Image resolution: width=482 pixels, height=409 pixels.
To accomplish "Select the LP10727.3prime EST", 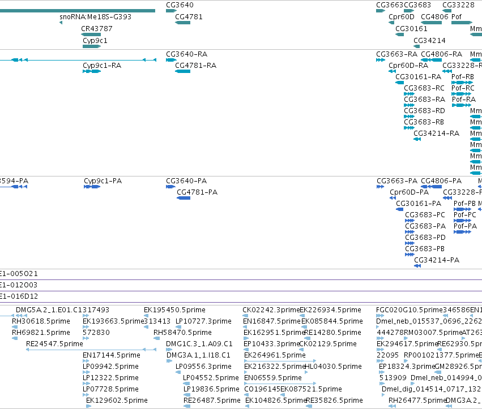I will 178,327.
